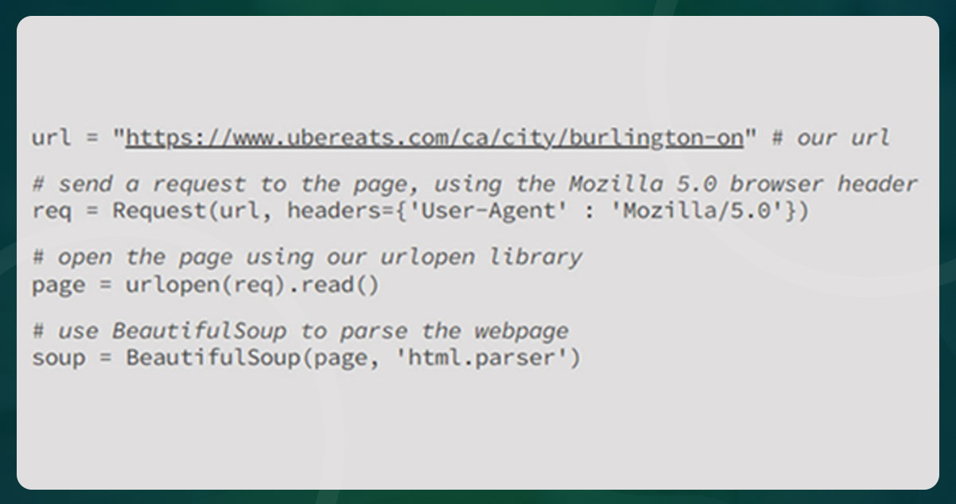Click the '# our url' comment
This screenshot has width=956, height=504.
830,138
